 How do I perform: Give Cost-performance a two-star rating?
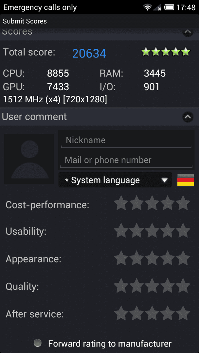click(136, 203)
